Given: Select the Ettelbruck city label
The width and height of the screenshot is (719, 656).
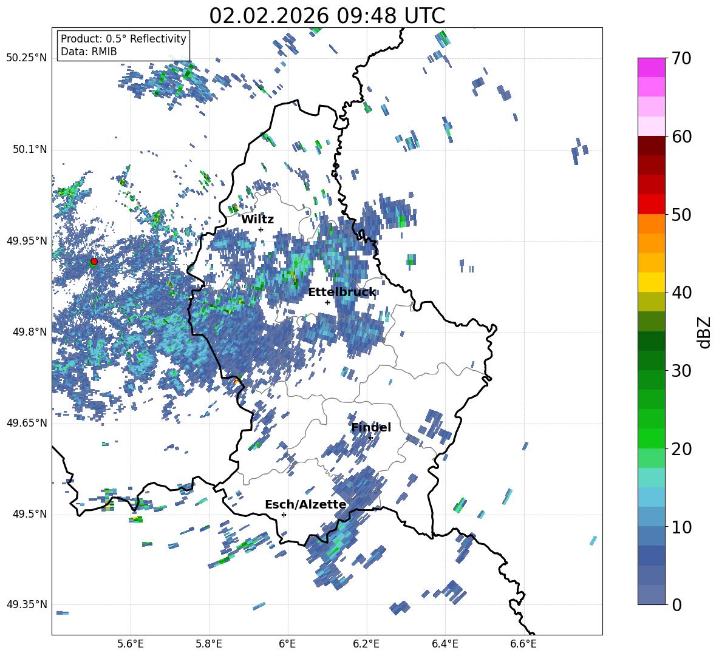Looking at the screenshot, I should click(x=342, y=292).
